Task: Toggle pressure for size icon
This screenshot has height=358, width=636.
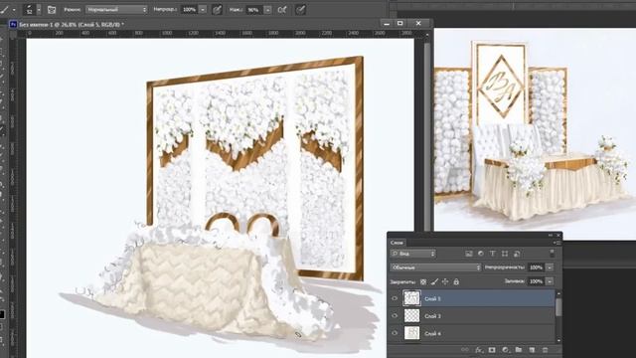Action: (x=300, y=9)
